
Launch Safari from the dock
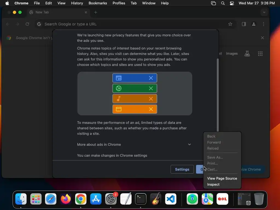pyautogui.click(x=51, y=199)
